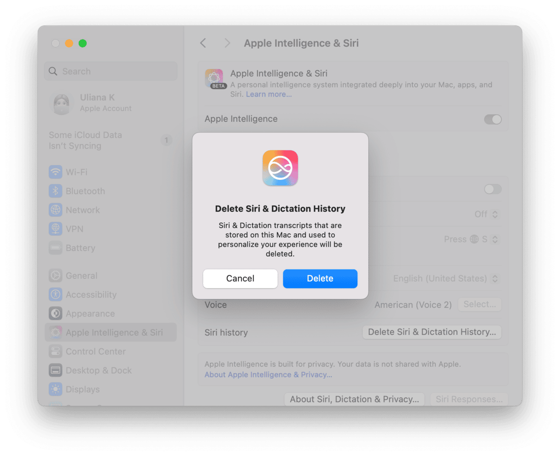Open Accessibility settings
The image size is (560, 456).
click(111, 294)
